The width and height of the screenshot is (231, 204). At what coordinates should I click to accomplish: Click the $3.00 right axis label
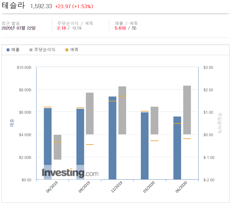point(208,68)
